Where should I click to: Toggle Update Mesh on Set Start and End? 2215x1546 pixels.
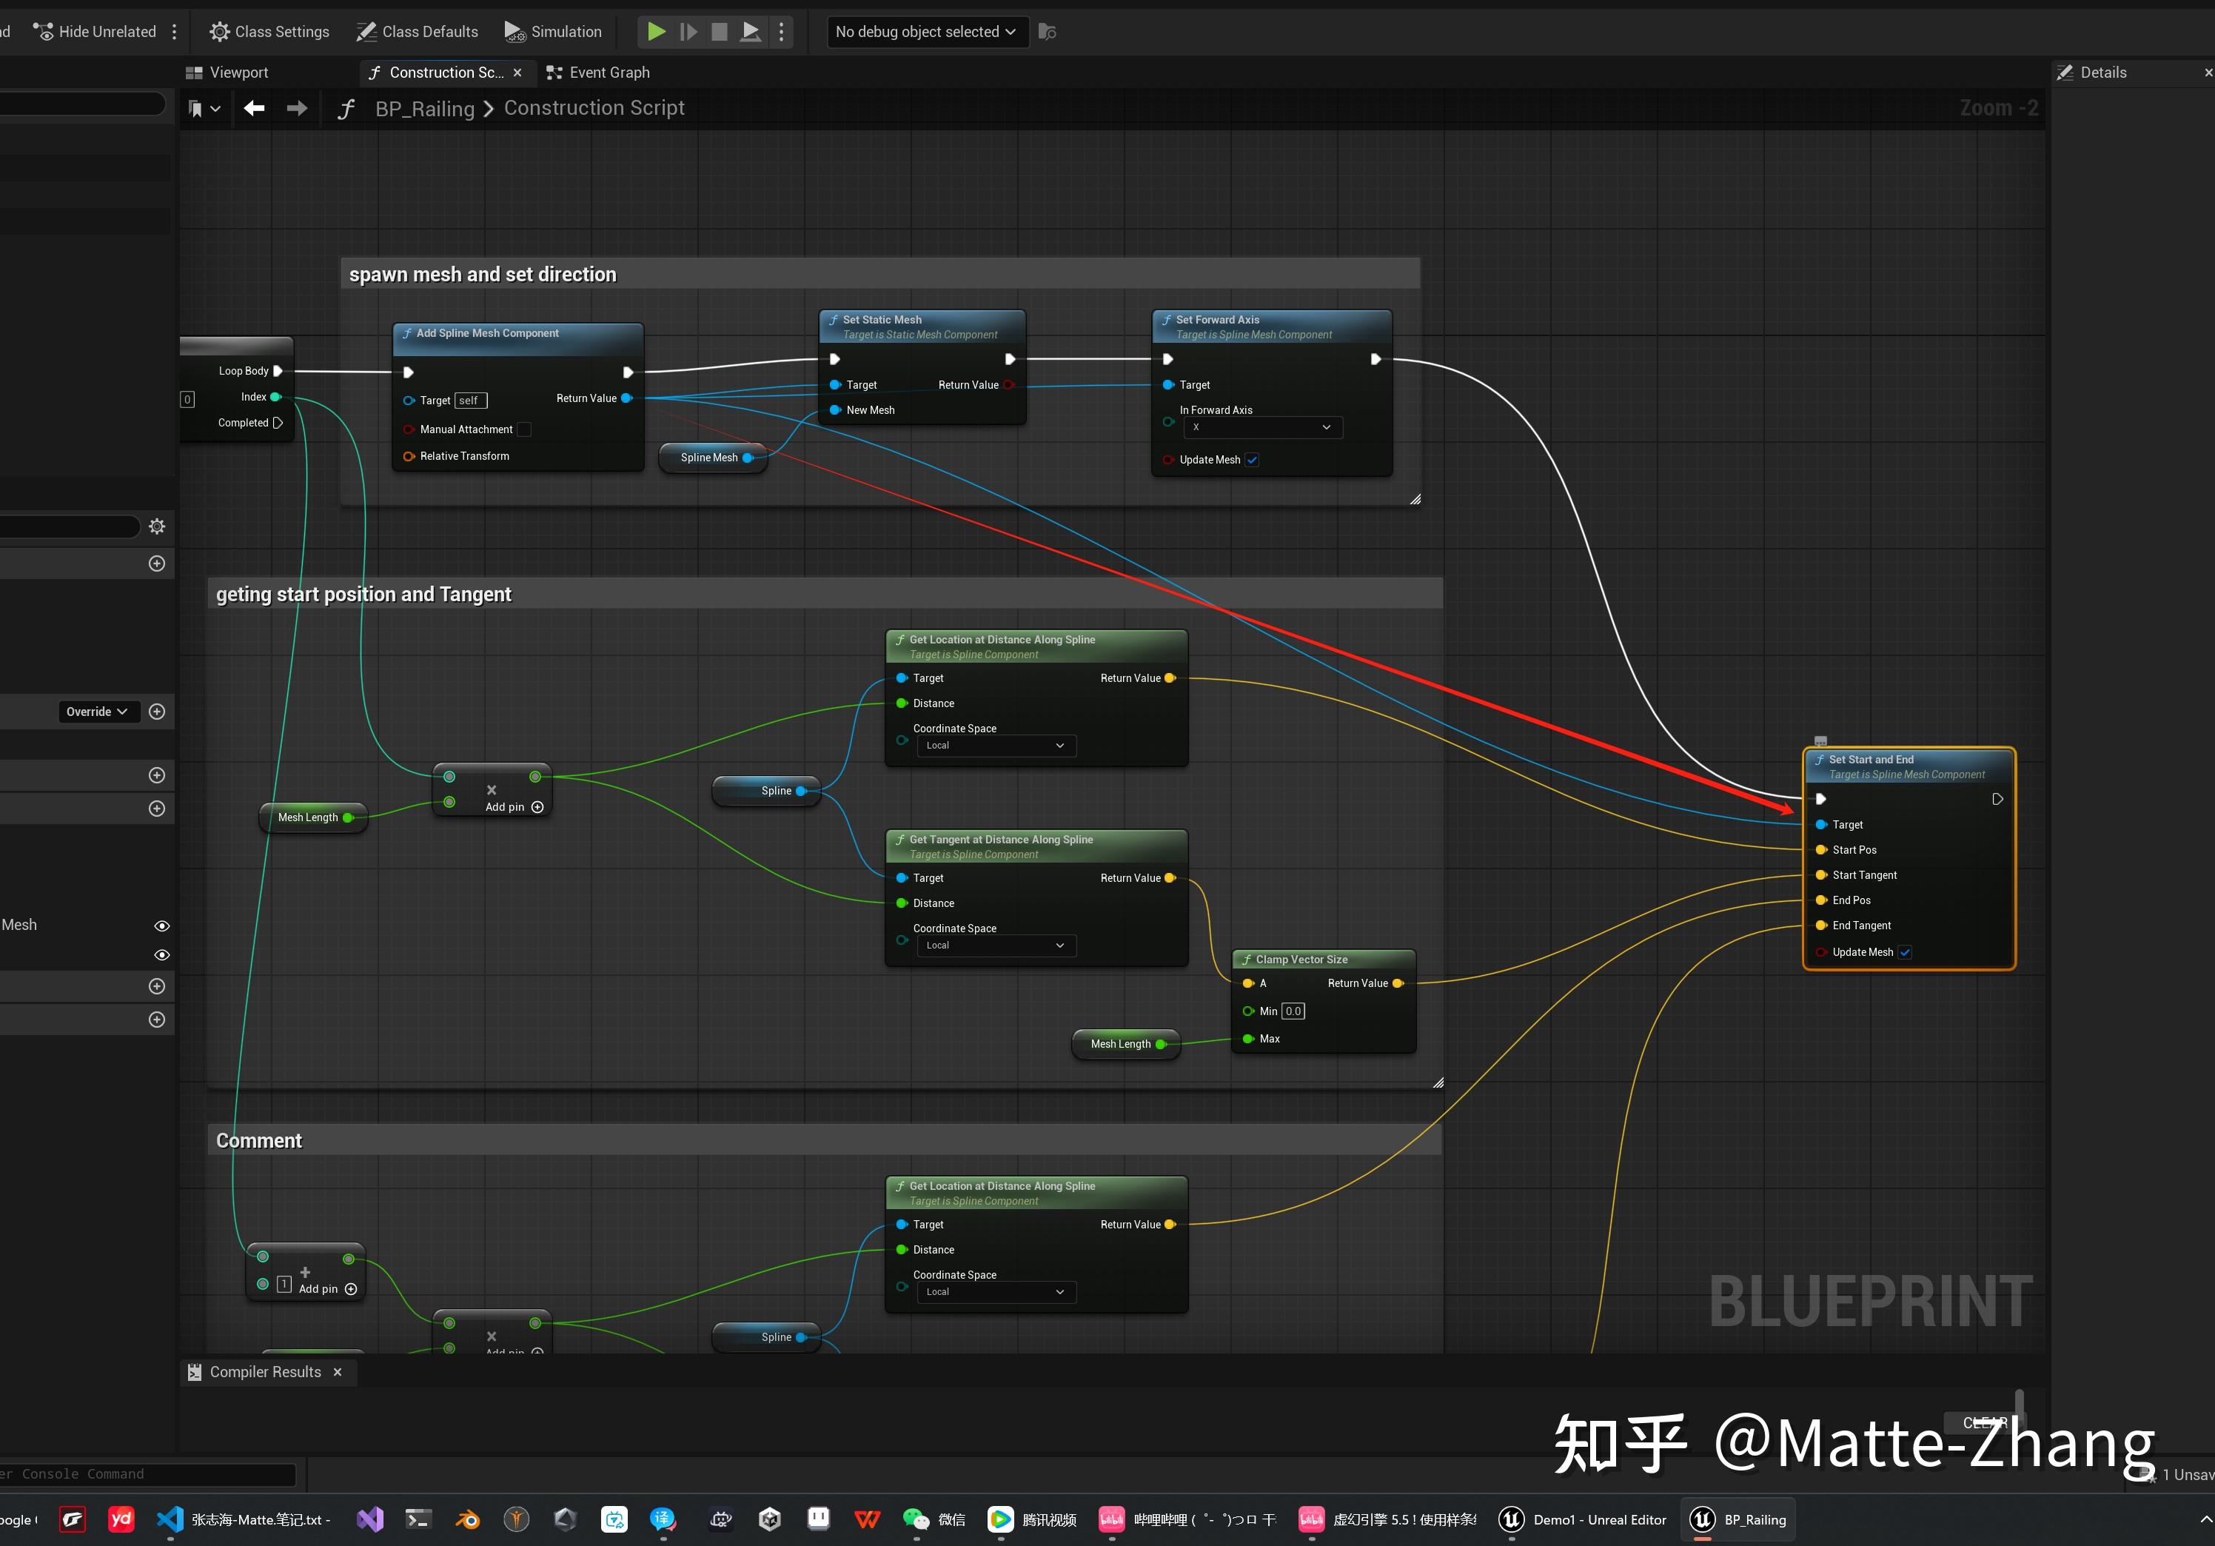click(x=1906, y=952)
